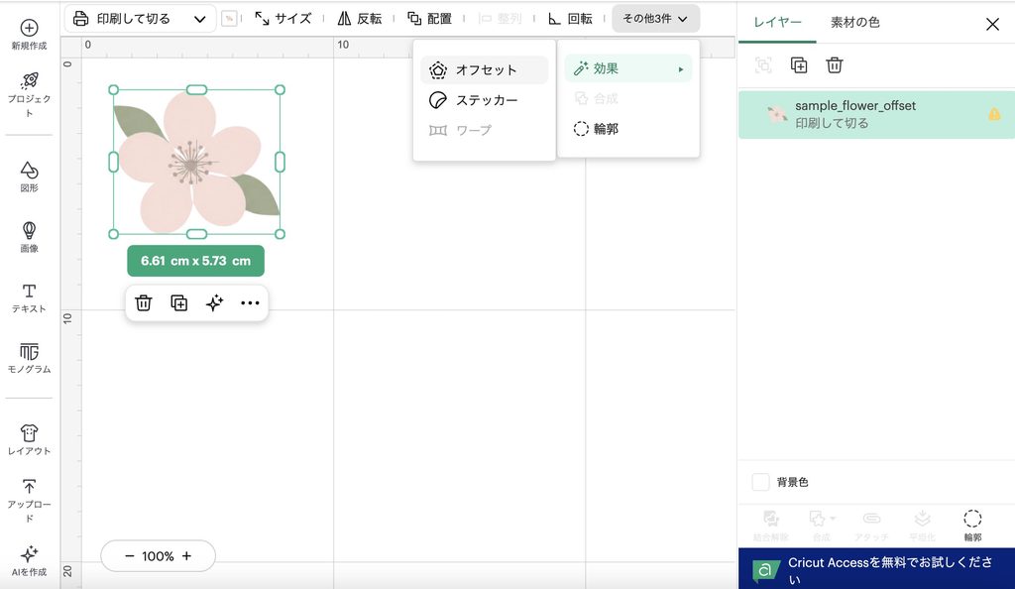The width and height of the screenshot is (1015, 589).
Task: Click the アップロード upload icon
Action: (x=29, y=486)
